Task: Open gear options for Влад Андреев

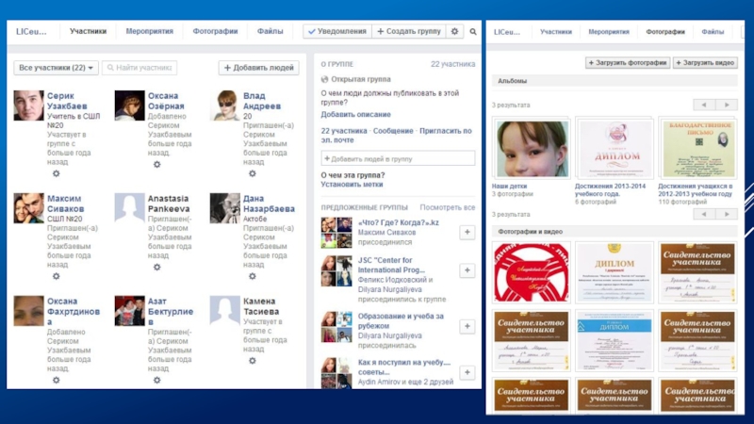Action: [x=252, y=174]
